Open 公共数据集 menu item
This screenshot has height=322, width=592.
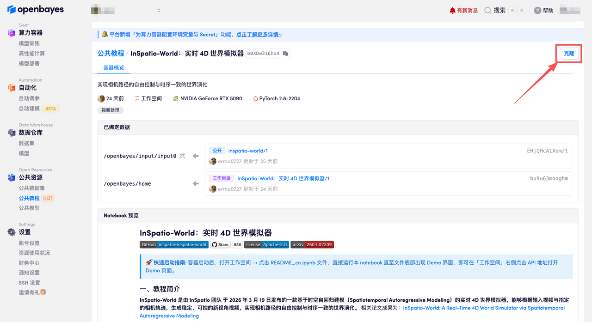32,188
